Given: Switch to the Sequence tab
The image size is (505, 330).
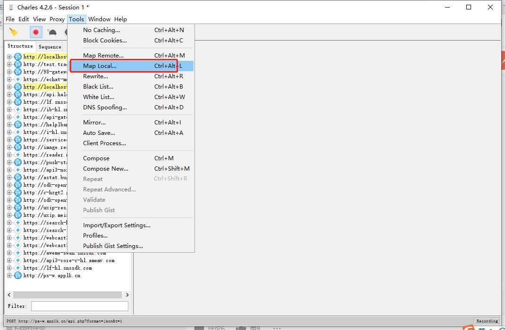Looking at the screenshot, I should pos(50,47).
